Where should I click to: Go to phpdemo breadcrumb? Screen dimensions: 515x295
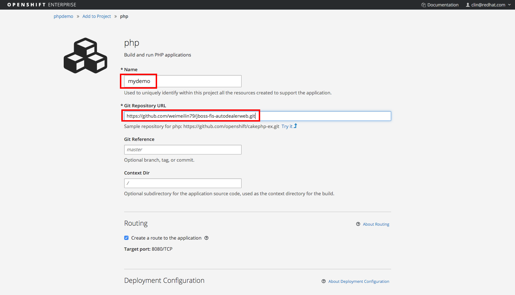pyautogui.click(x=63, y=16)
